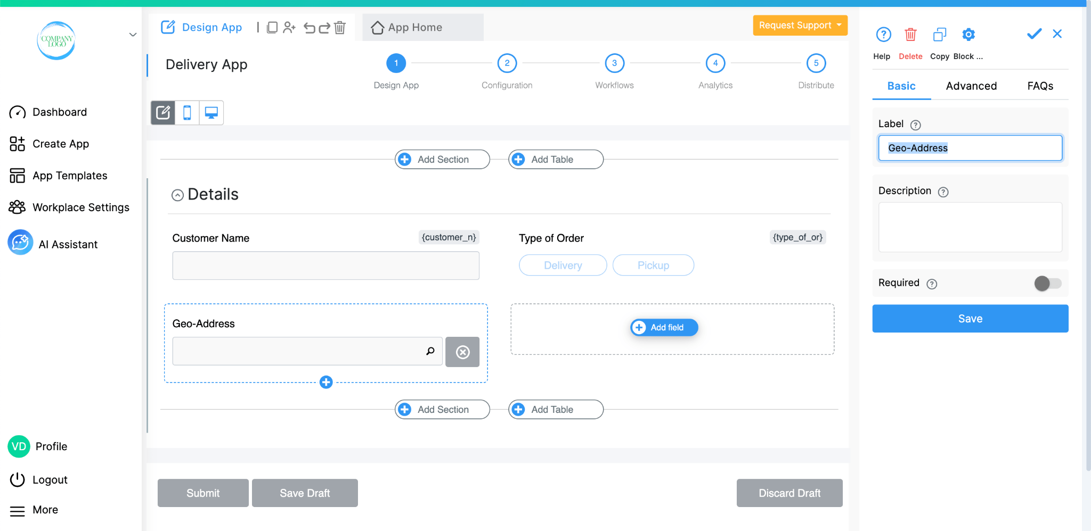Click the bottom Add Table button
The height and width of the screenshot is (531, 1091).
point(556,409)
